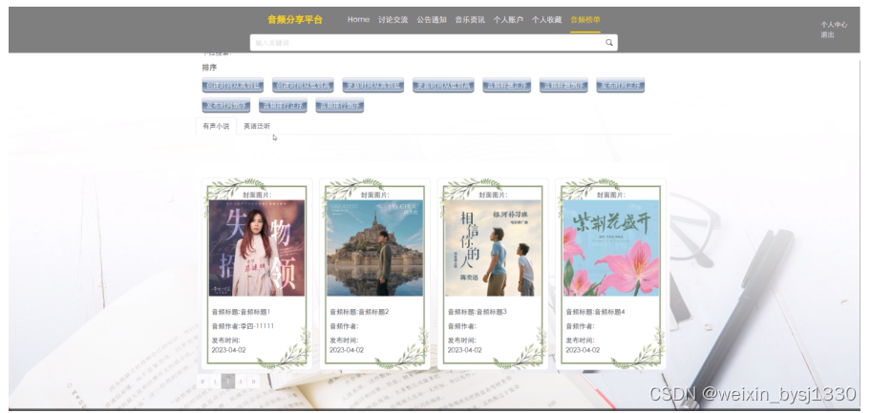
Task: Click the date under 音频标题4
Action: tap(583, 350)
